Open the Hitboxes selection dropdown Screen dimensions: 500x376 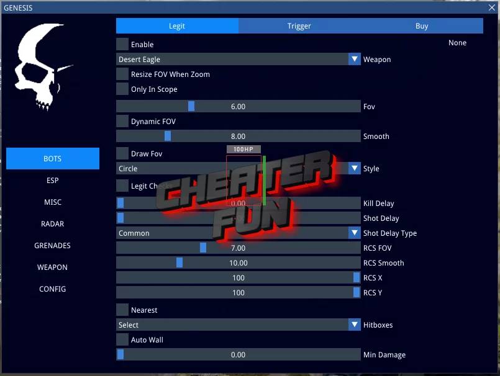pos(354,325)
